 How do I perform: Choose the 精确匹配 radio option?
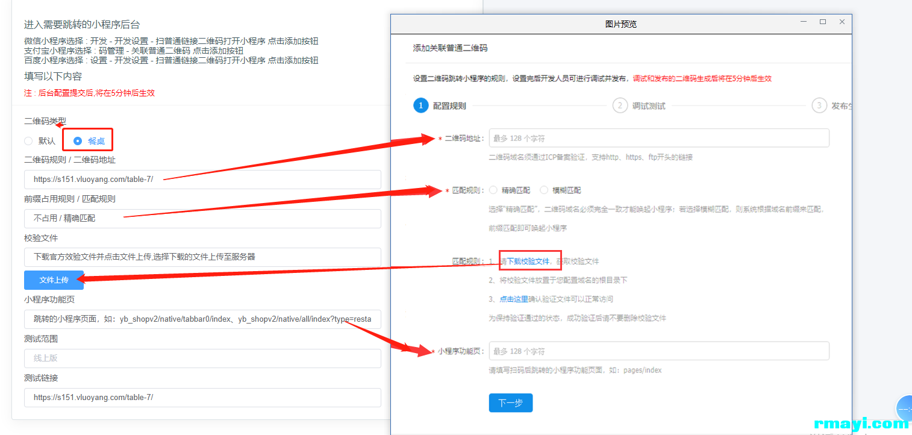[493, 190]
